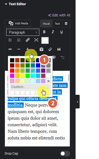Image resolution: width=99 pixels, height=159 pixels.
Task: Apply blockquote with the quote icon
Action: tap(59, 49)
